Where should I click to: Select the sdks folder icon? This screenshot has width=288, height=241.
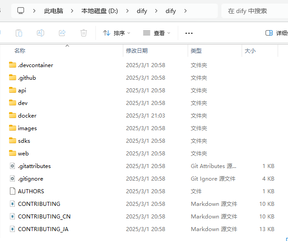[x=12, y=141]
